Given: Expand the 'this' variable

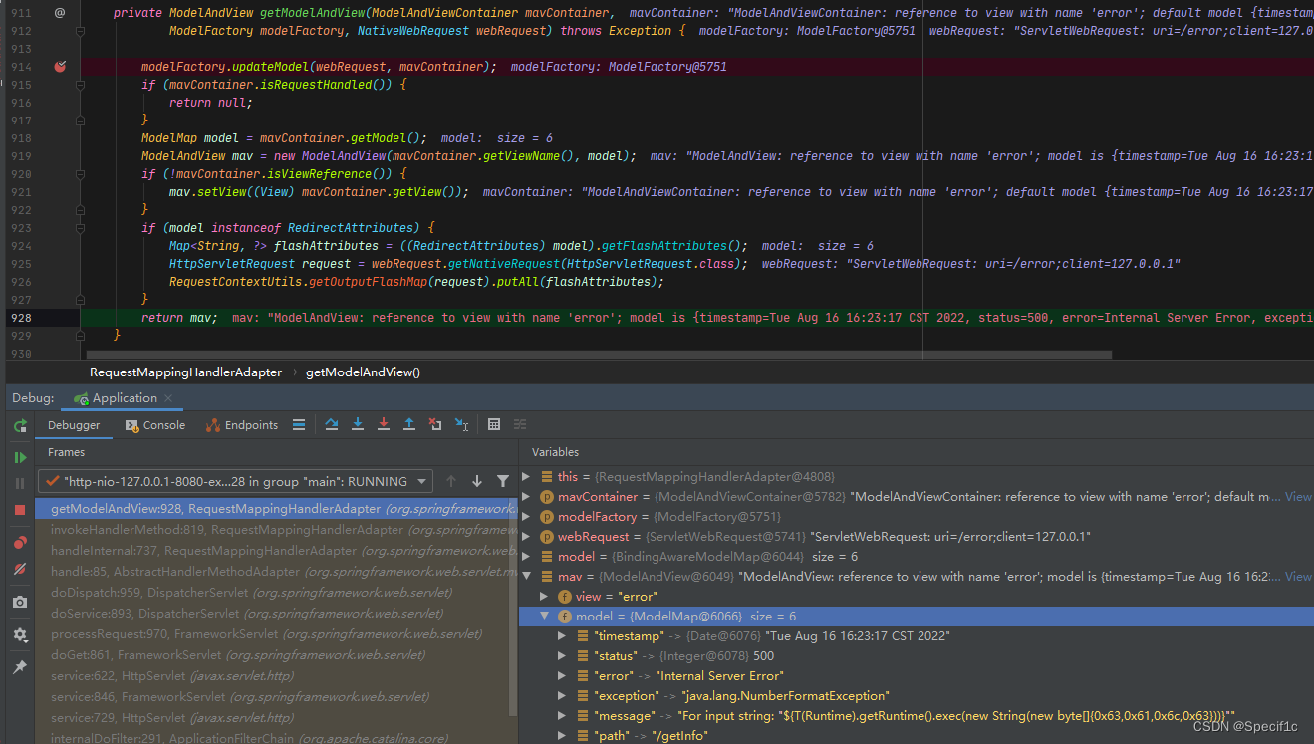Looking at the screenshot, I should 527,477.
